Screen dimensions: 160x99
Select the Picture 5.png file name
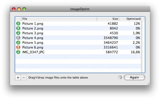(33, 43)
